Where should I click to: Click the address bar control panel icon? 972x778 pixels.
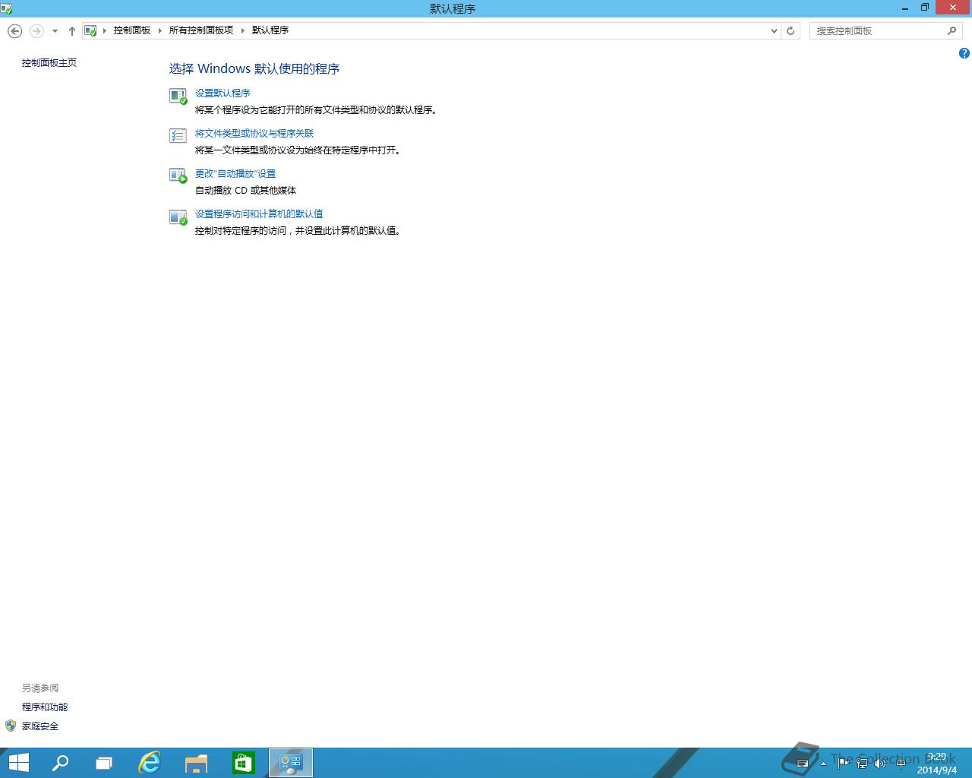90,30
